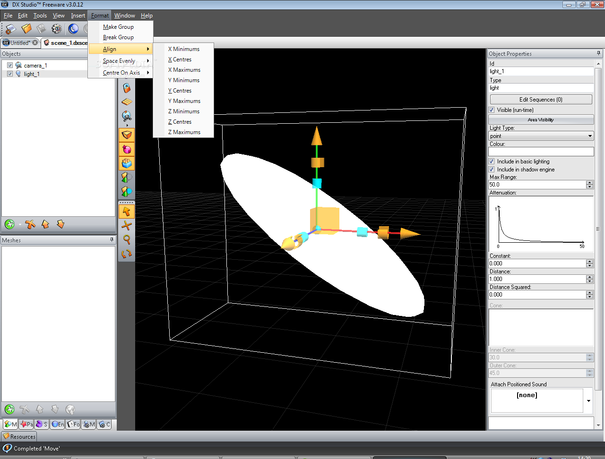Select camera_1 in Objects list
Image resolution: width=605 pixels, height=459 pixels.
[35, 66]
